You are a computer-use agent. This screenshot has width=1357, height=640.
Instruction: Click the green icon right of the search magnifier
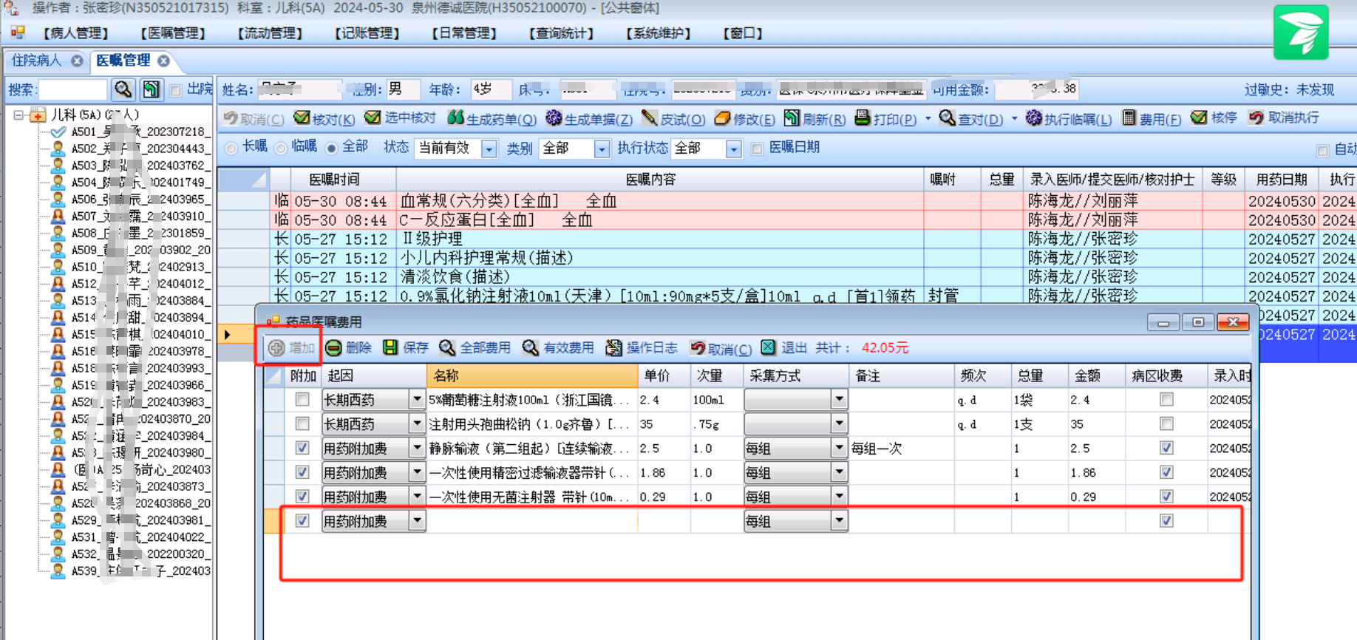point(152,89)
